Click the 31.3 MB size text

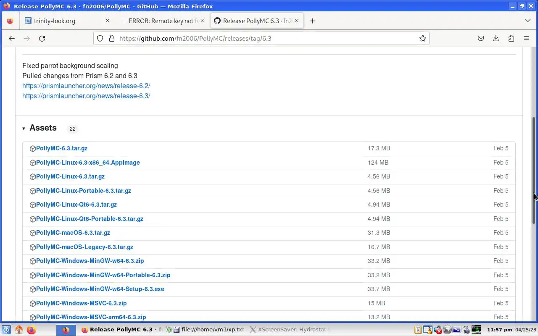click(379, 233)
